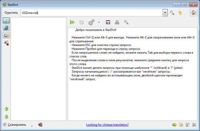The height and width of the screenshot is (131, 200).
Task: Click the OSZone.net search input field
Action: (92, 13)
